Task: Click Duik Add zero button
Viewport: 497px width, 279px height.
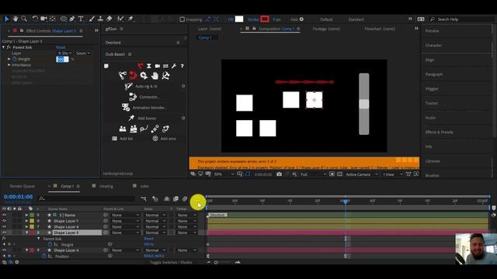Action: 164,139
